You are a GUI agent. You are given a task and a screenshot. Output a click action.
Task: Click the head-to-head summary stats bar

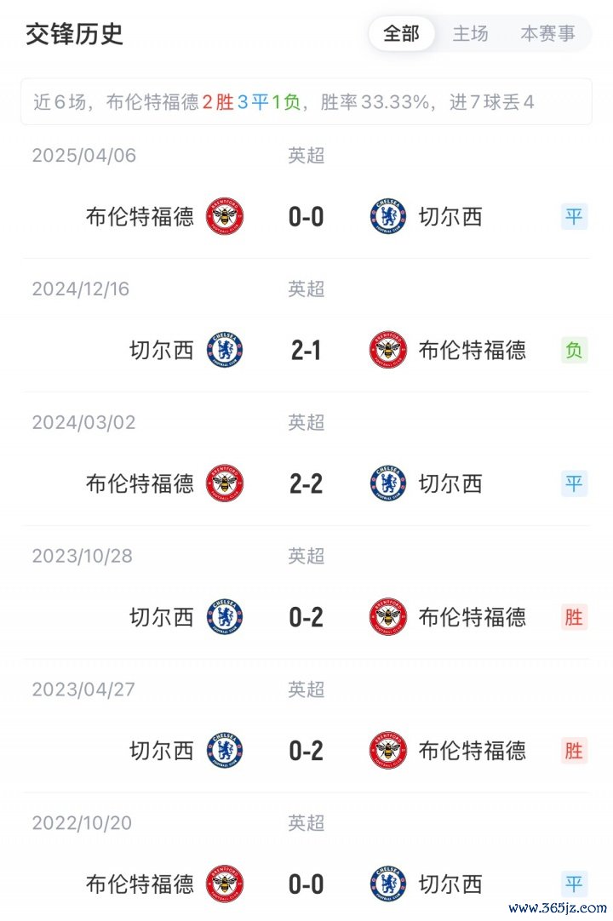[306, 102]
